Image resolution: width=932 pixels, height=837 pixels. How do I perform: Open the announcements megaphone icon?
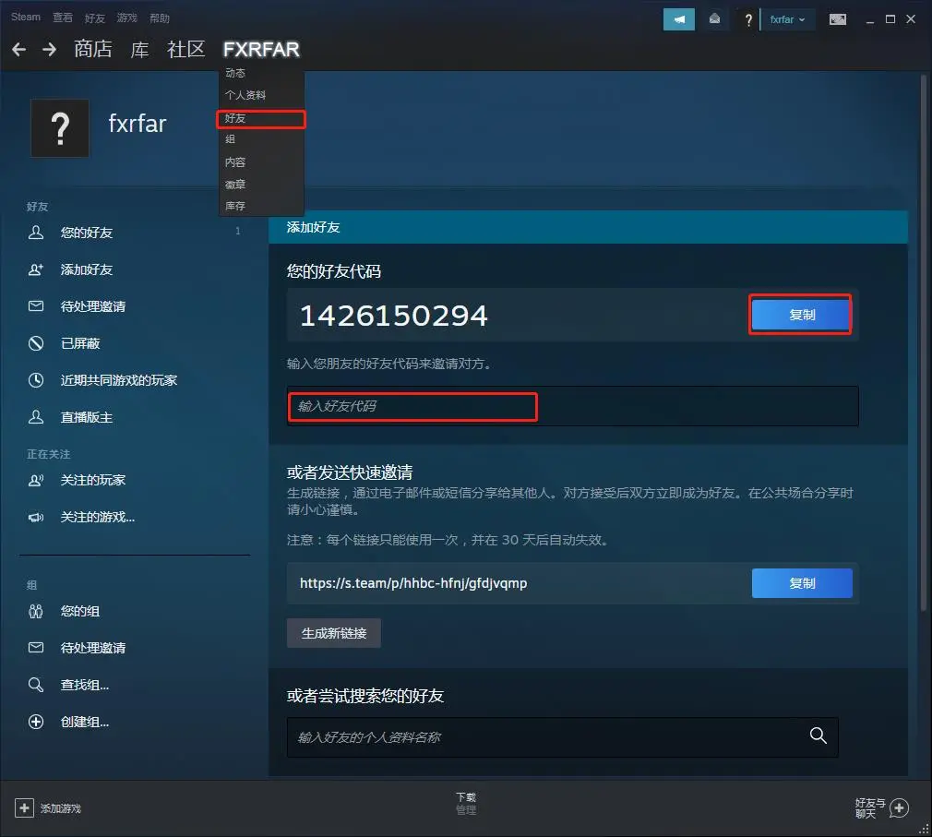(x=679, y=19)
